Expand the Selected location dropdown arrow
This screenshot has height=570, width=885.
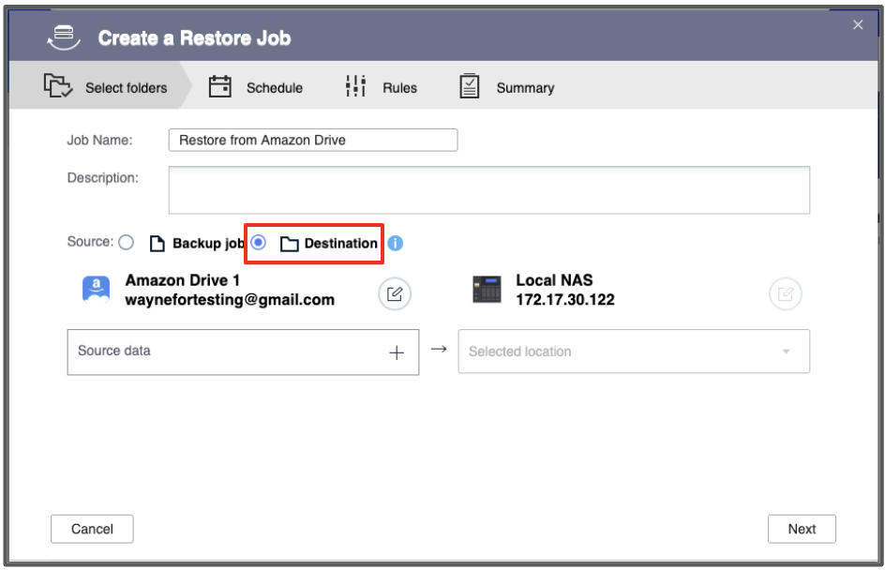(786, 352)
